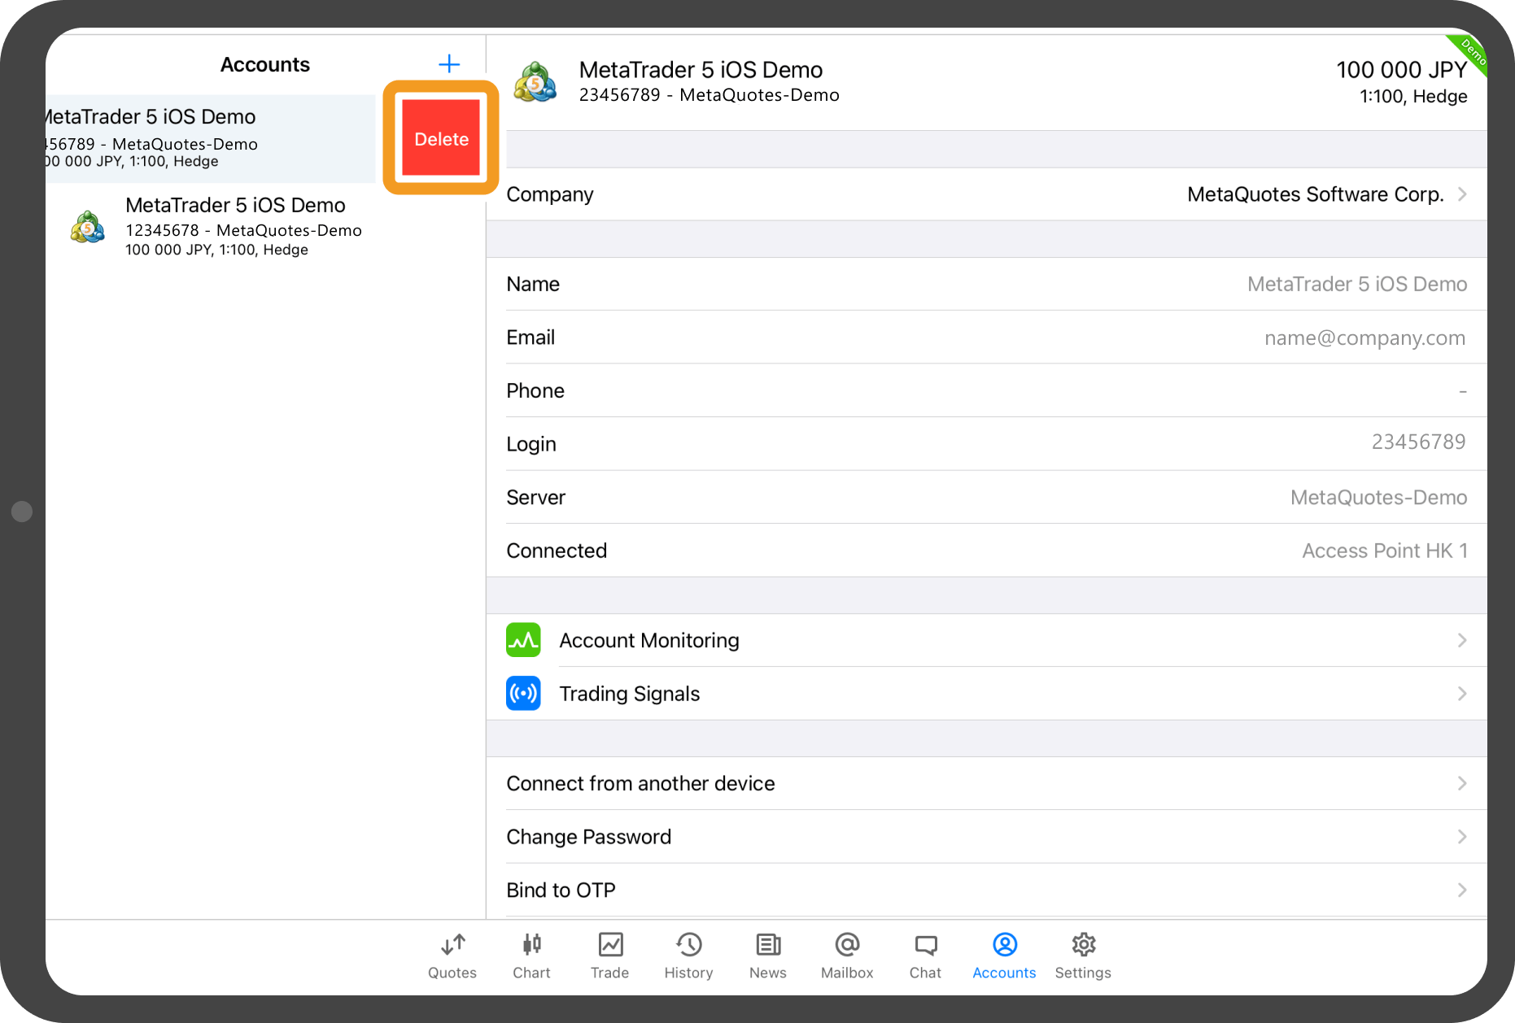Click the swiped account row for 23456789
Screen dimensions: 1515x1023
coord(212,138)
